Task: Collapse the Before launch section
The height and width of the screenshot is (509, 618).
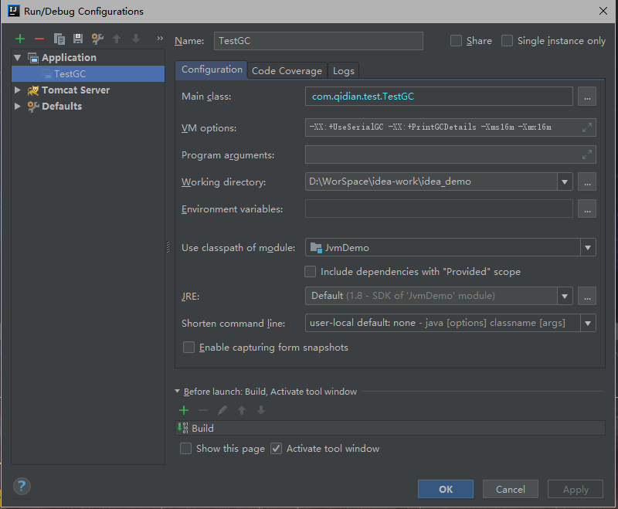Action: [178, 391]
